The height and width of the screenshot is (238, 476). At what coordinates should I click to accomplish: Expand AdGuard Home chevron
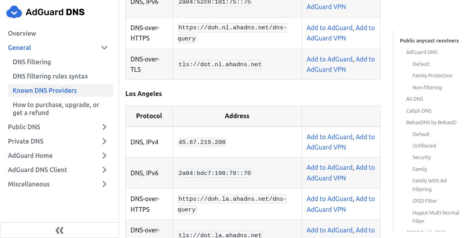coord(104,155)
